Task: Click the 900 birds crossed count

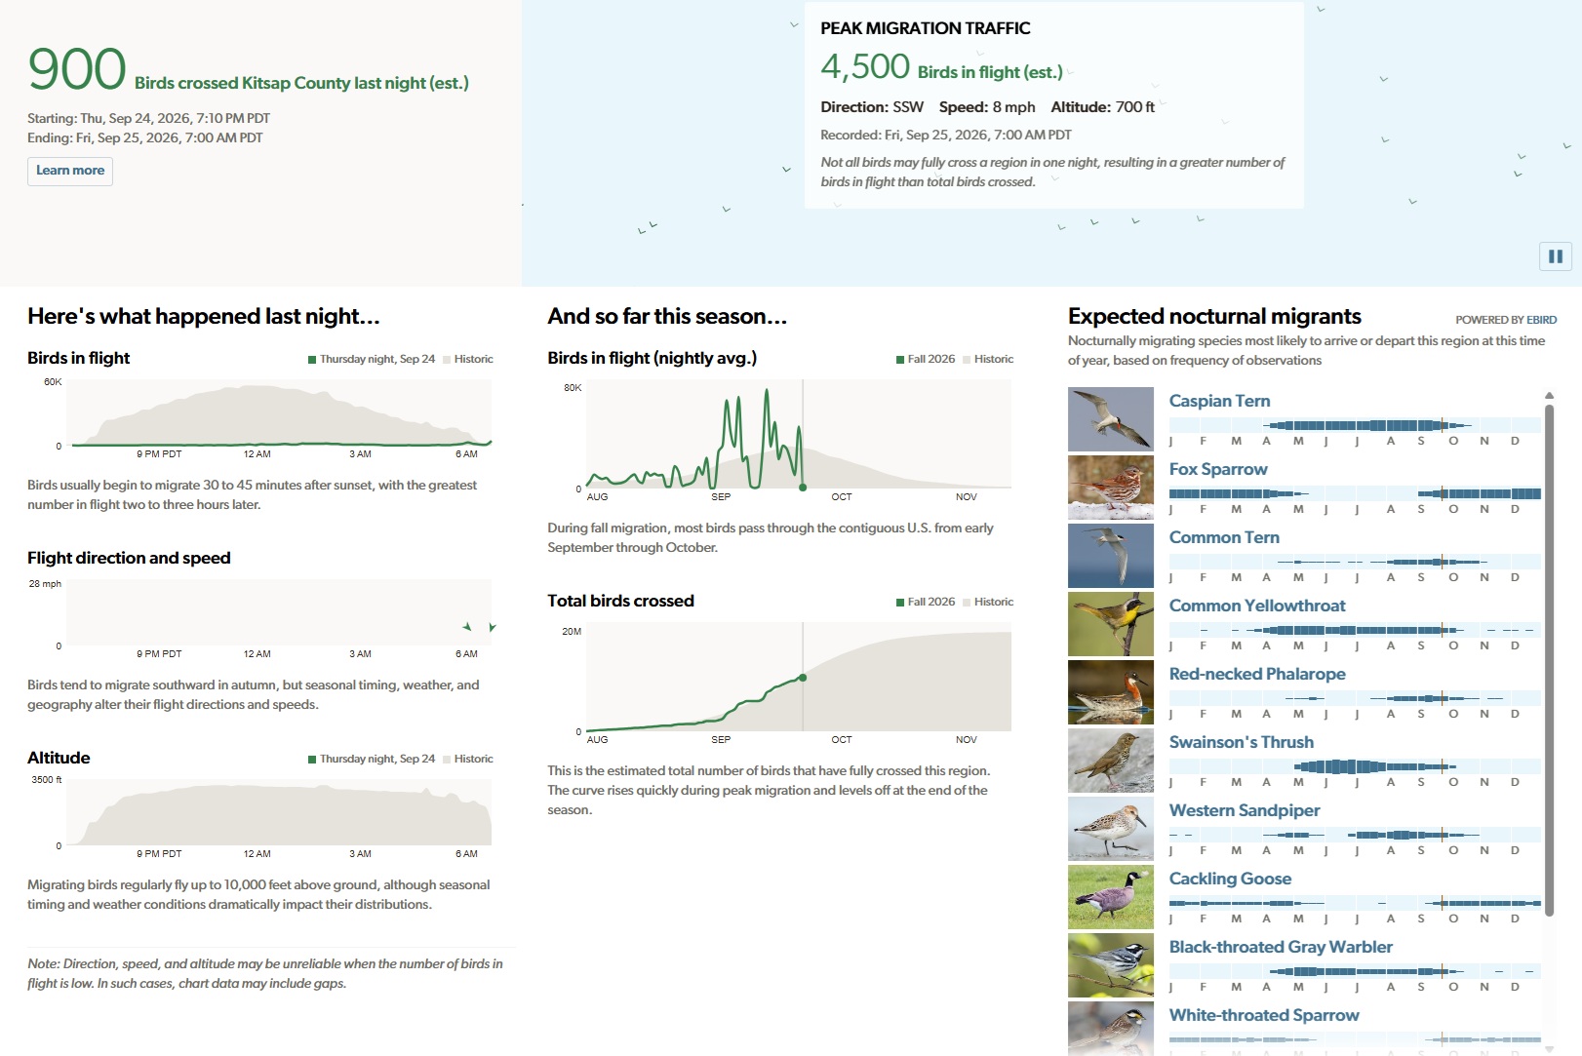Action: coord(77,69)
